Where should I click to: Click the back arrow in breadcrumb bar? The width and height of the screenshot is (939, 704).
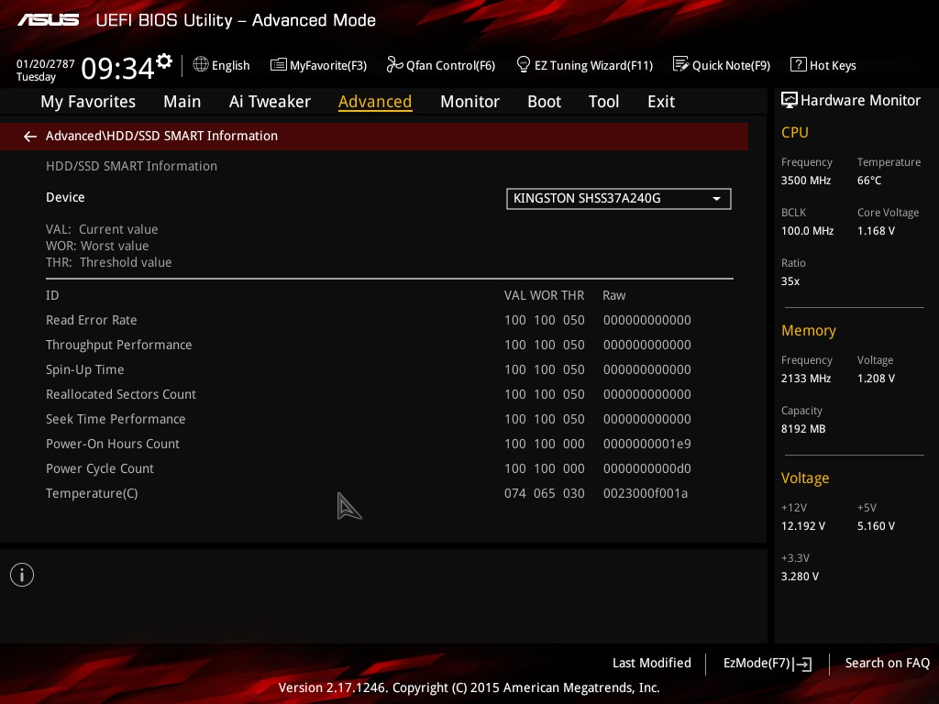click(30, 137)
